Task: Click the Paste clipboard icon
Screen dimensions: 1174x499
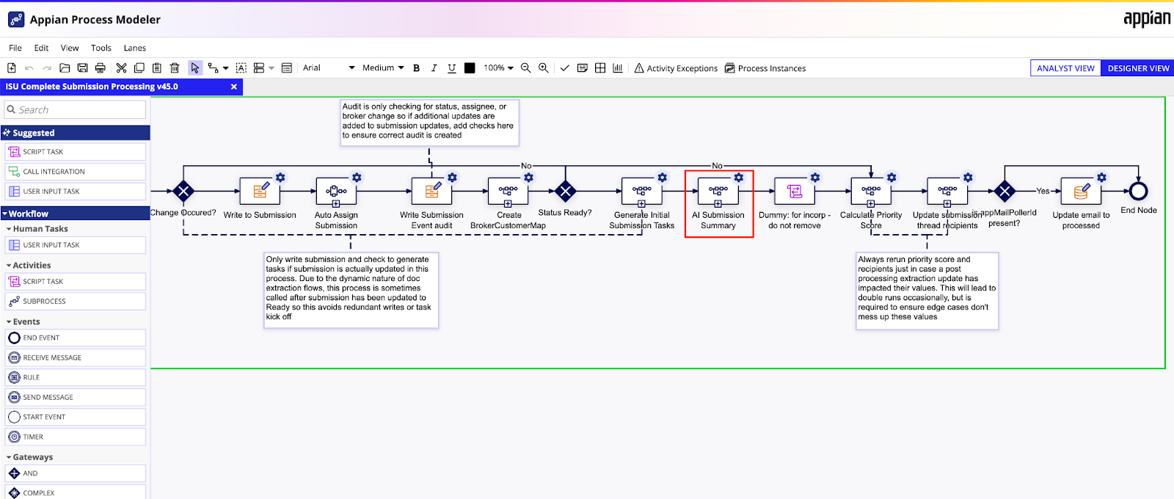Action: (x=157, y=68)
